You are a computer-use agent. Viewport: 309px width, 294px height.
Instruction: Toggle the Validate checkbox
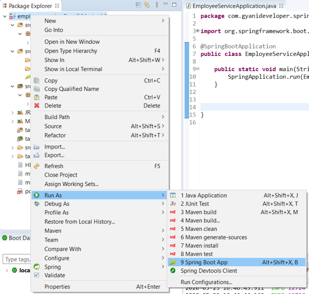point(37,275)
